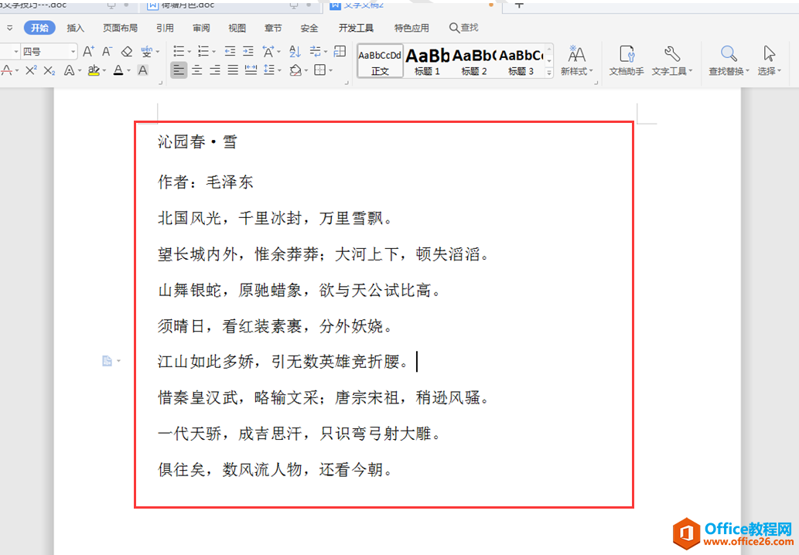
Task: Apply yellow text highlight
Action: click(x=94, y=70)
